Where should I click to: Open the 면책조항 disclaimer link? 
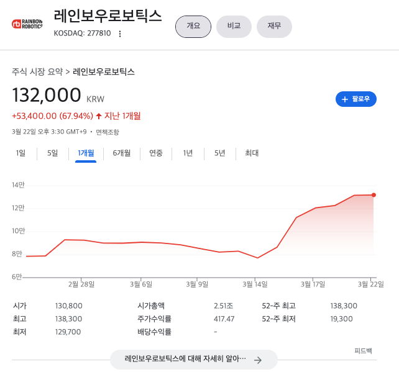tap(108, 132)
